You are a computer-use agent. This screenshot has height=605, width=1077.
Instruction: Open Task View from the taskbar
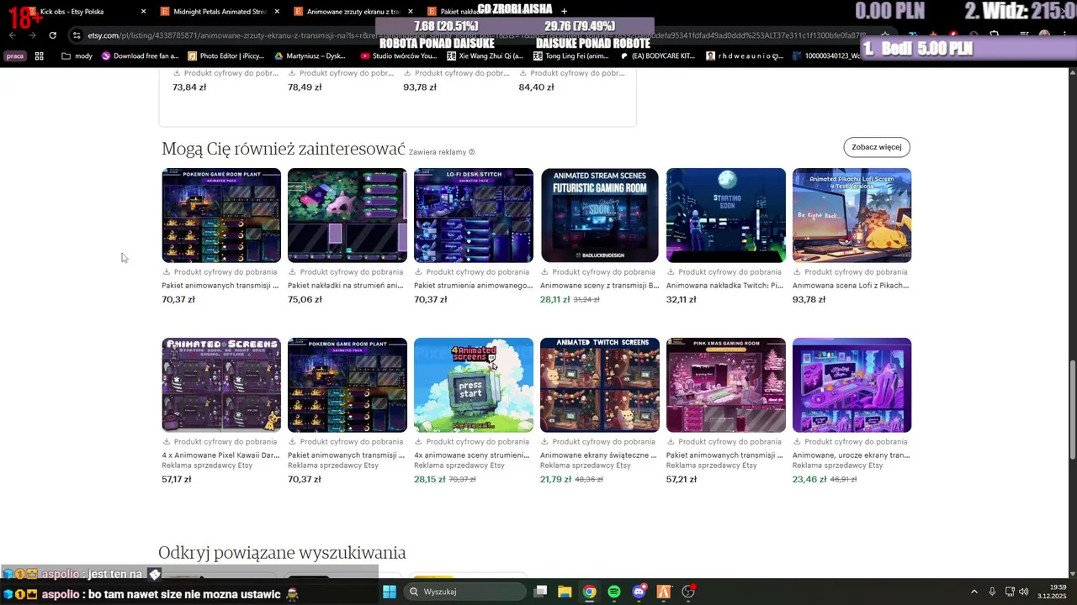541,592
